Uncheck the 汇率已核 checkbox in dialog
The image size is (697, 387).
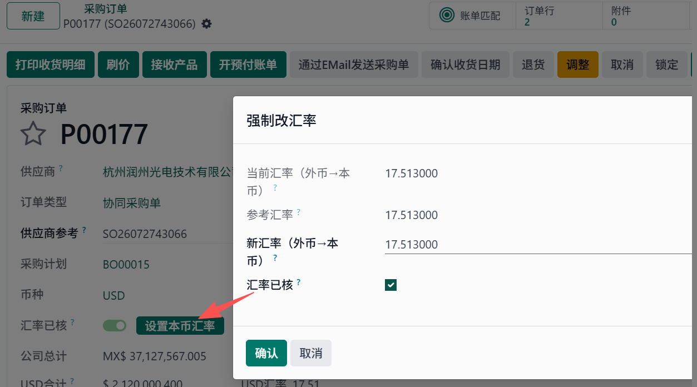coord(391,285)
